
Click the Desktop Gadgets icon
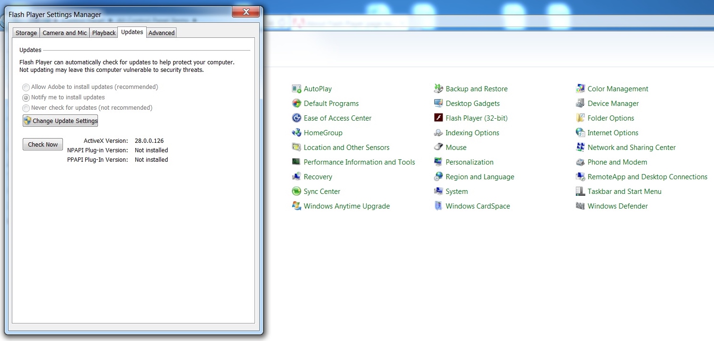tap(439, 104)
